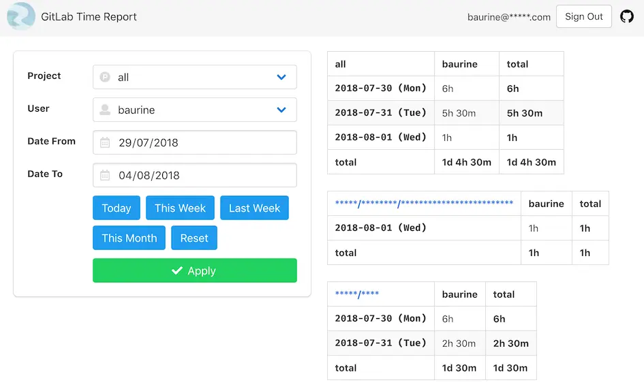This screenshot has width=644, height=389.
Task: Click total row label in third table
Action: [x=381, y=368]
